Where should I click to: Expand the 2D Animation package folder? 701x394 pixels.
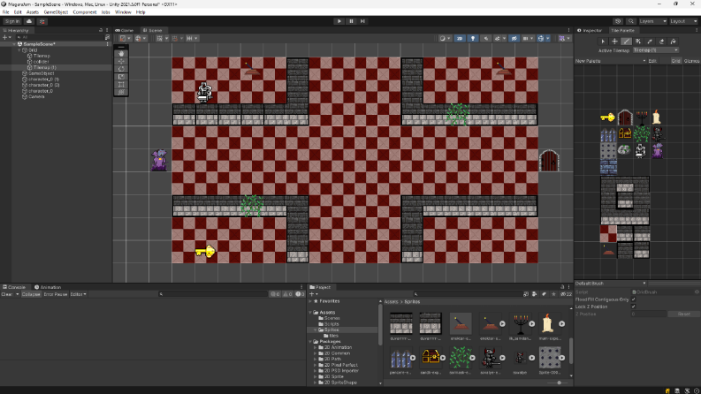(316, 347)
